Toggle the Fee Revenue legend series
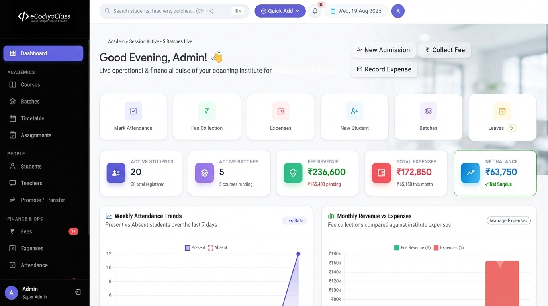Screen dimensions: 548x306 coord(412,248)
